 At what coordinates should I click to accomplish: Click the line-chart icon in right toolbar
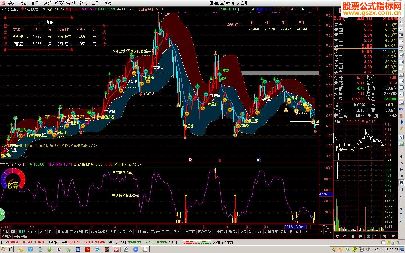point(401,42)
